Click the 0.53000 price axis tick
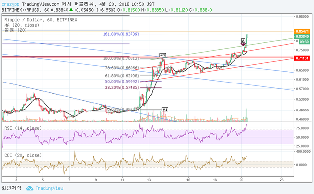 pos(302,99)
